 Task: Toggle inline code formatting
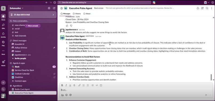click(x=97, y=85)
